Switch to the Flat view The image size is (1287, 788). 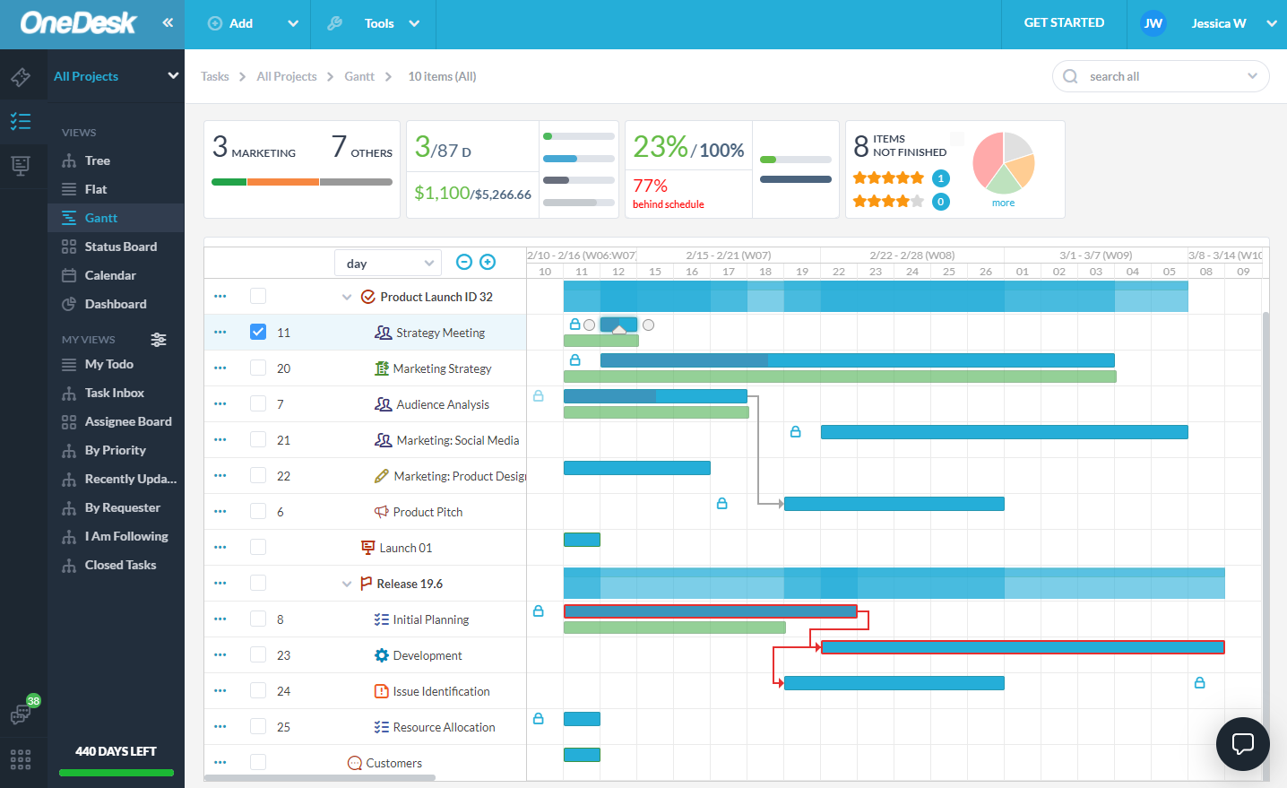(x=96, y=189)
